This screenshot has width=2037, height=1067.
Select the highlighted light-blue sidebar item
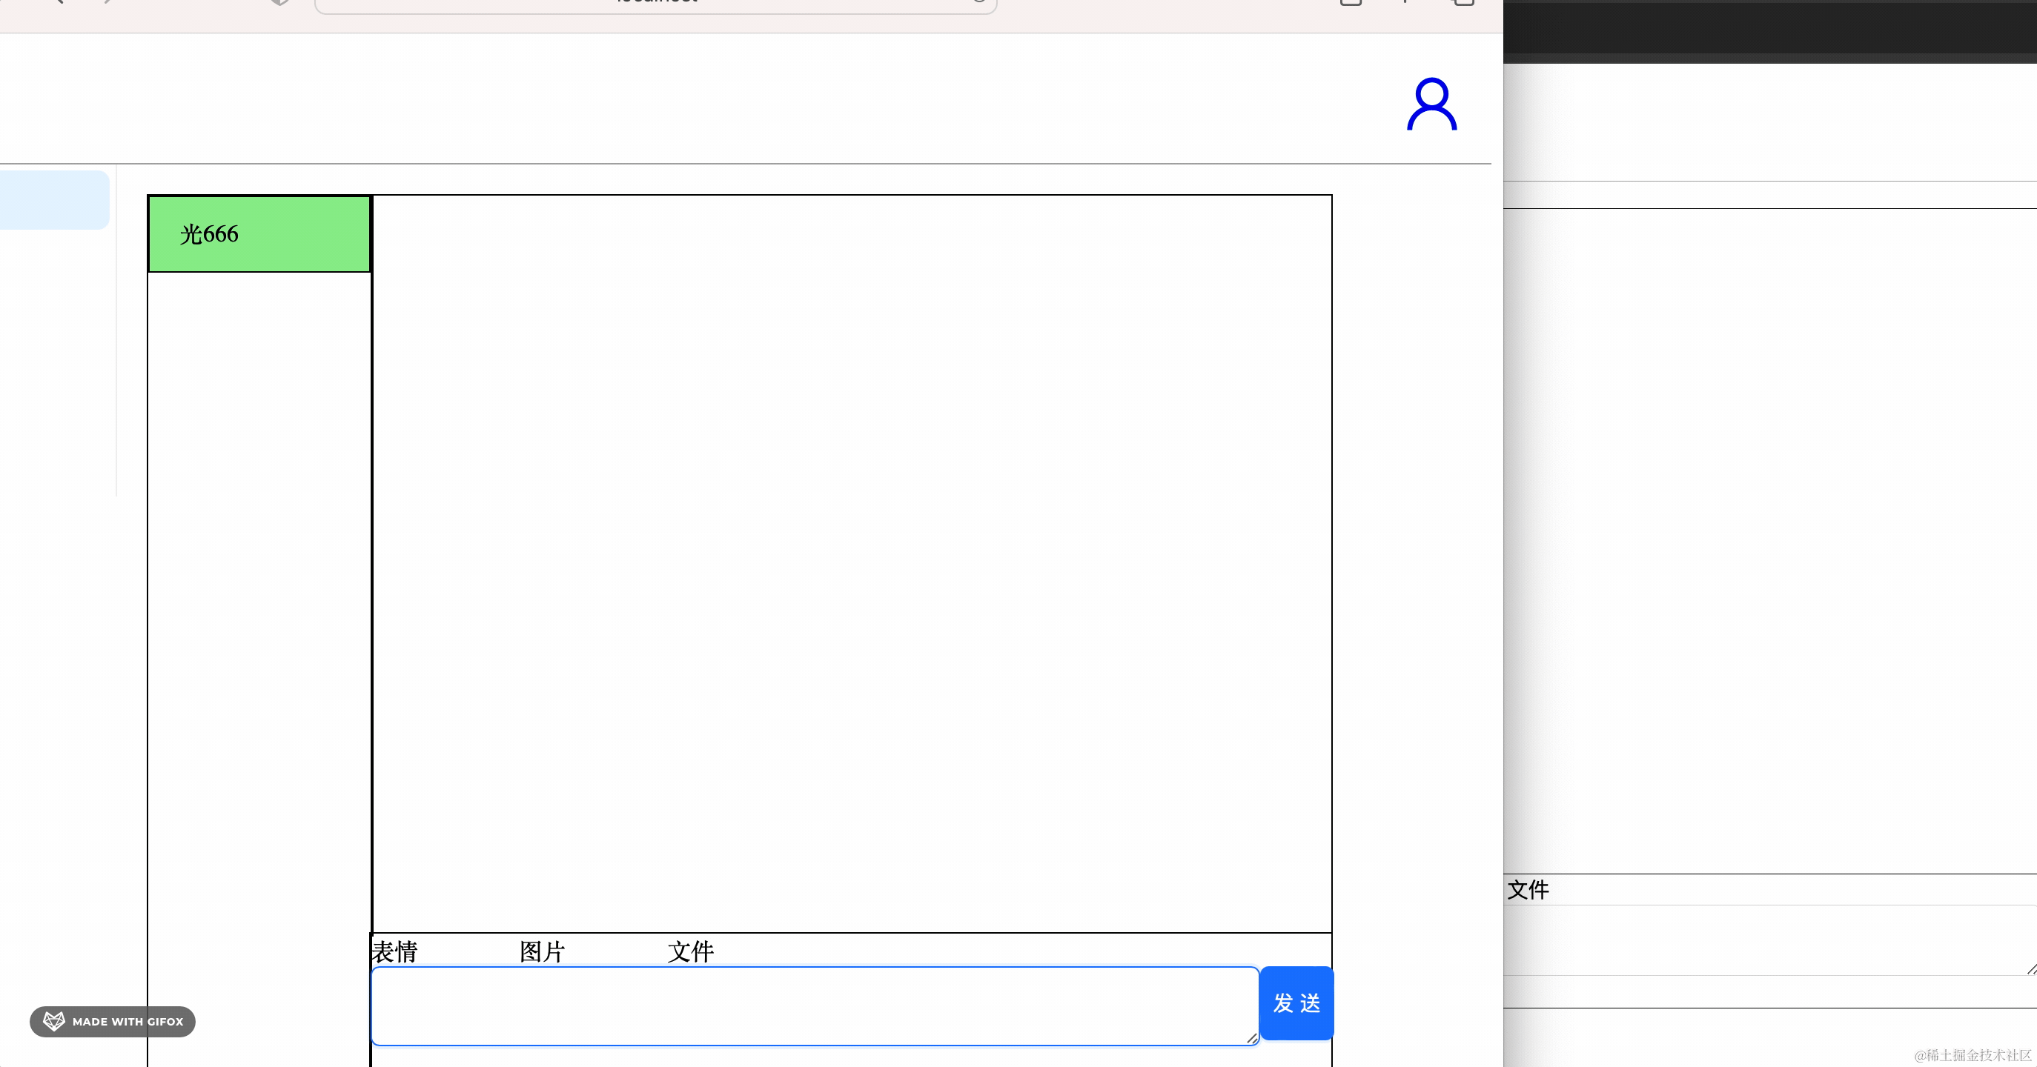pos(54,200)
